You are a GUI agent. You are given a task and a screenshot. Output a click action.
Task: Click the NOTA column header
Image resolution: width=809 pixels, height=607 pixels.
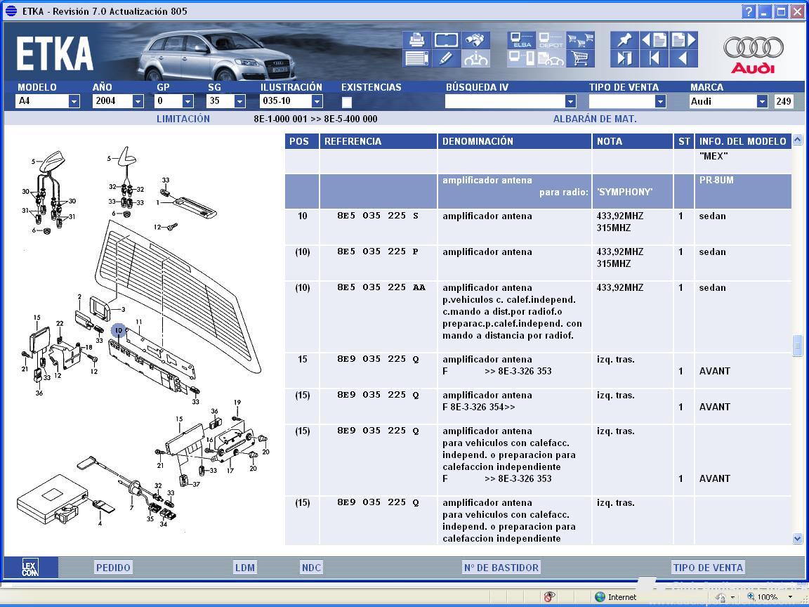coord(633,141)
